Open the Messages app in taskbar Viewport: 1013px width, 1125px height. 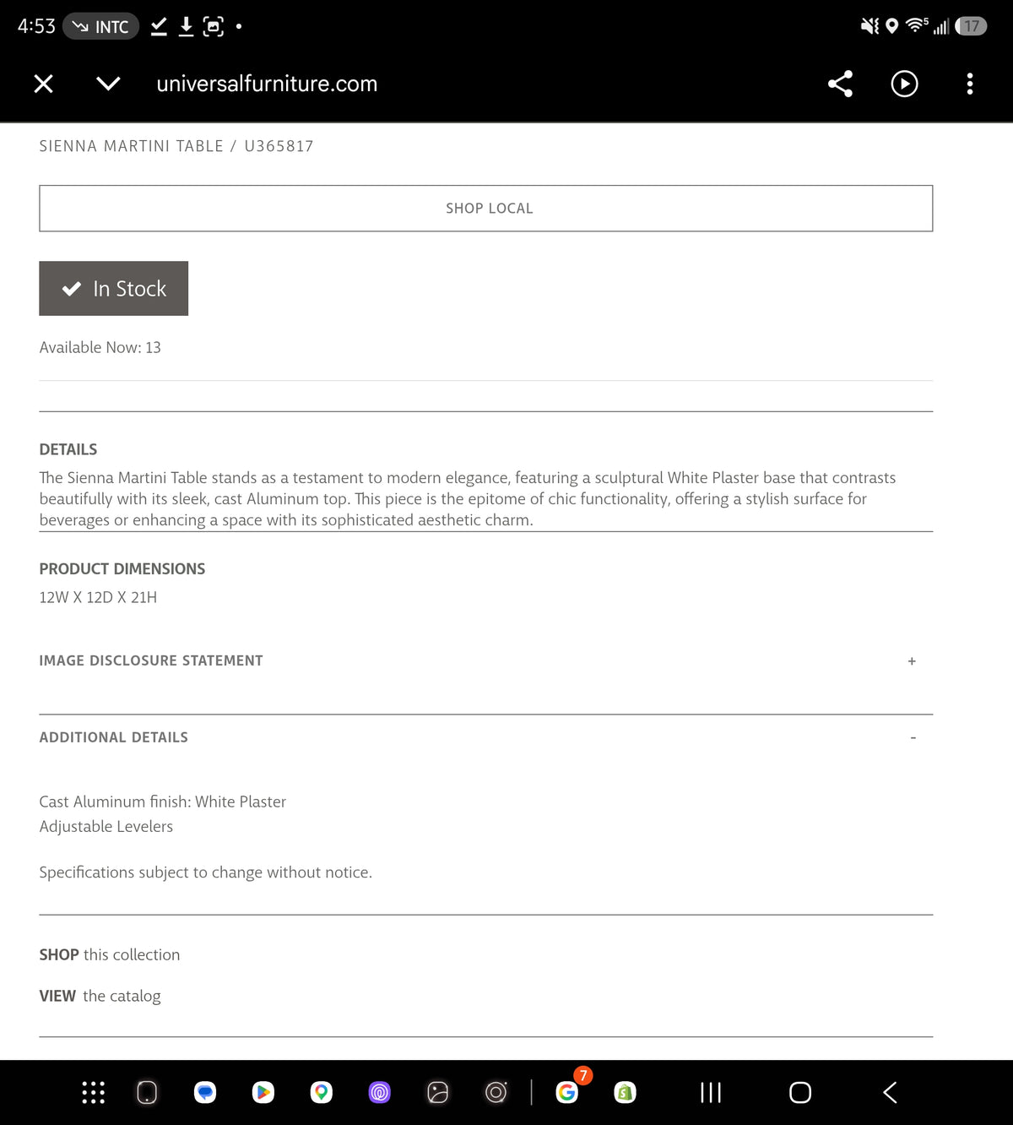click(x=205, y=1092)
